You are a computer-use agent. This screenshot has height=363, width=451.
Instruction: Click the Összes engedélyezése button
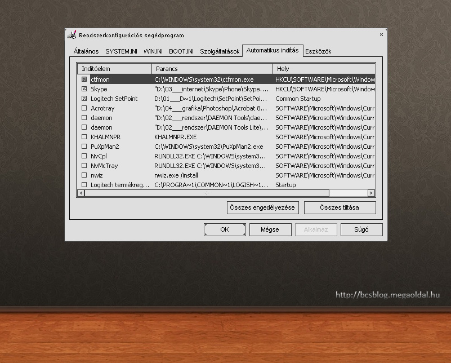tap(262, 207)
